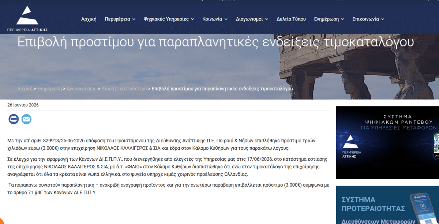Image resolution: width=439 pixels, height=224 pixels.
Task: Click the Περιφέρεια Αττικής header logo
Action: pos(27,19)
